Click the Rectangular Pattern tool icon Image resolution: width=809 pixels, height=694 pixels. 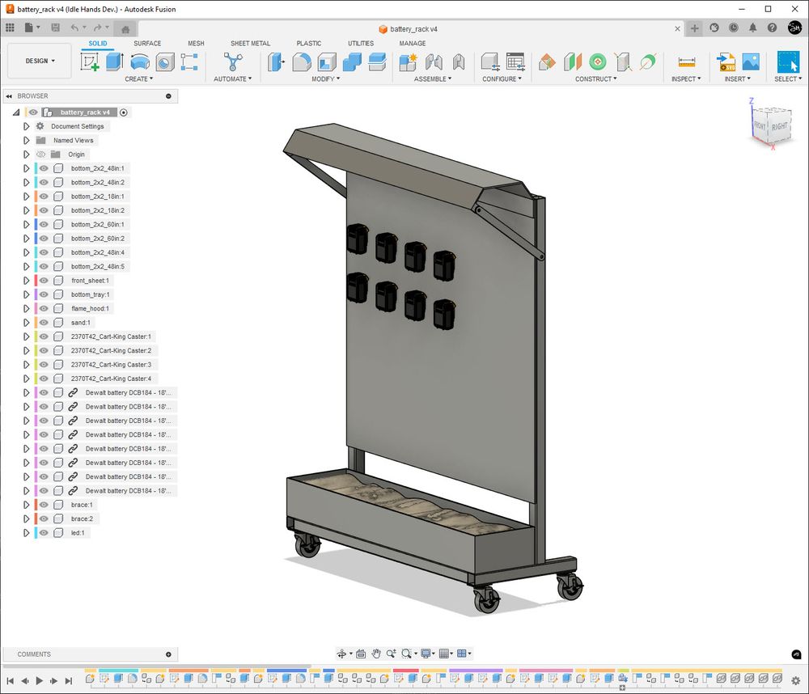click(189, 62)
